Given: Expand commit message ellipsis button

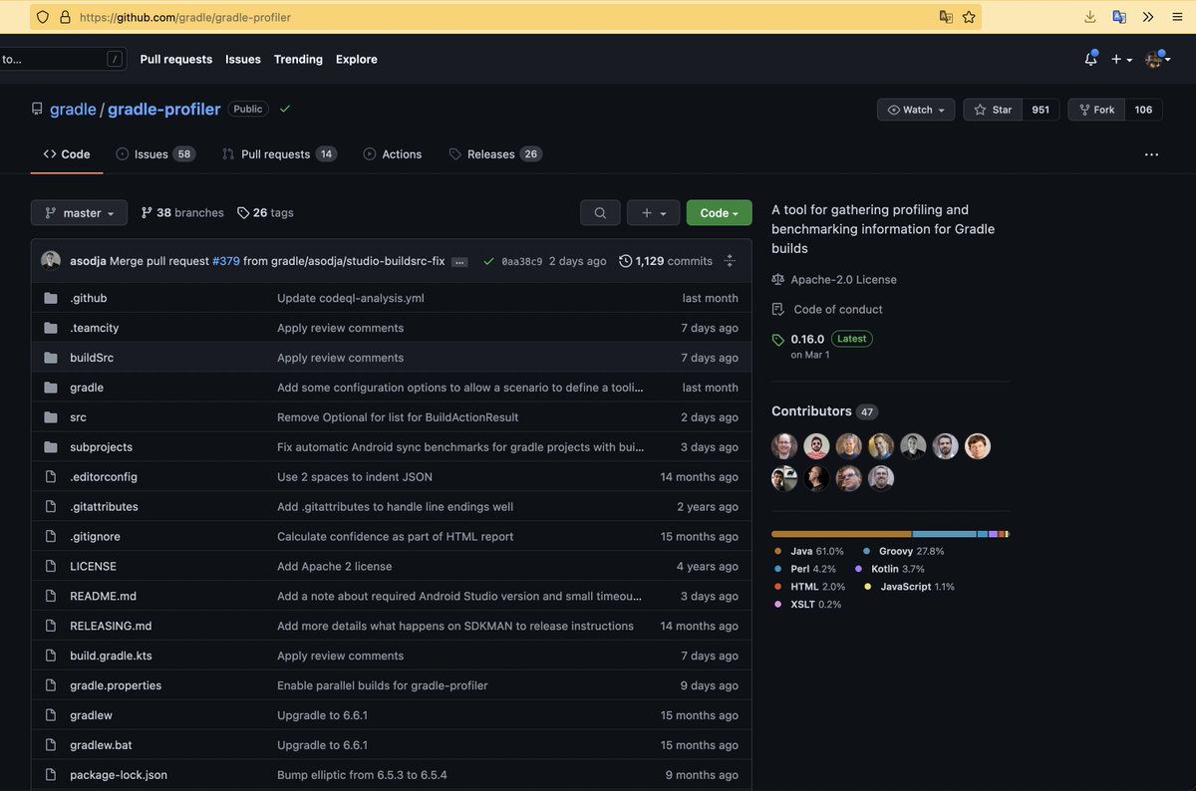Looking at the screenshot, I should pos(459,262).
